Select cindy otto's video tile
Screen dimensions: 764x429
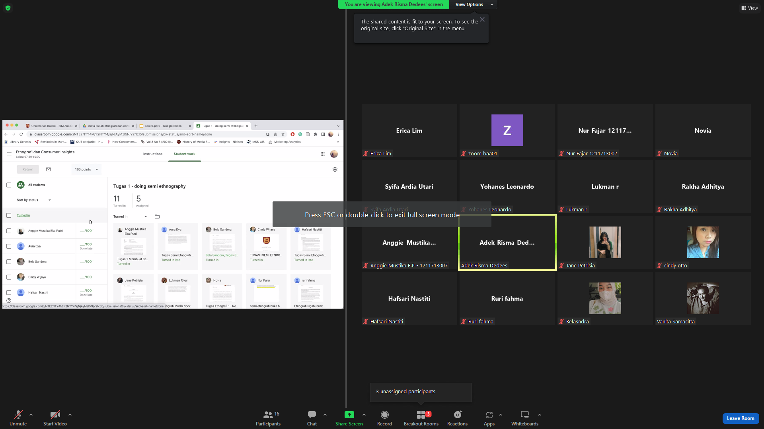tap(703, 243)
